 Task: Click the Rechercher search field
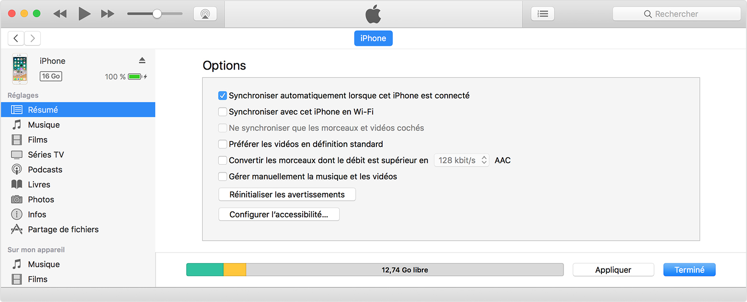tap(676, 14)
